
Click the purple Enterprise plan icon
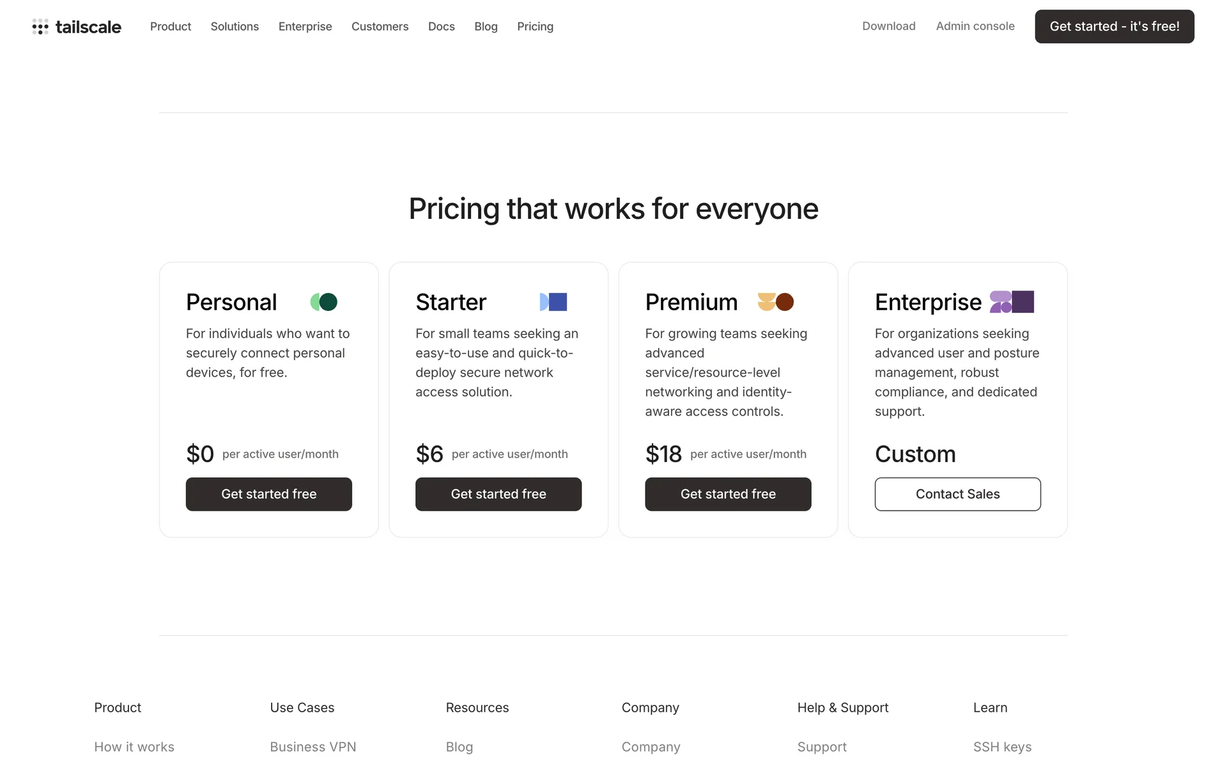coord(1012,302)
